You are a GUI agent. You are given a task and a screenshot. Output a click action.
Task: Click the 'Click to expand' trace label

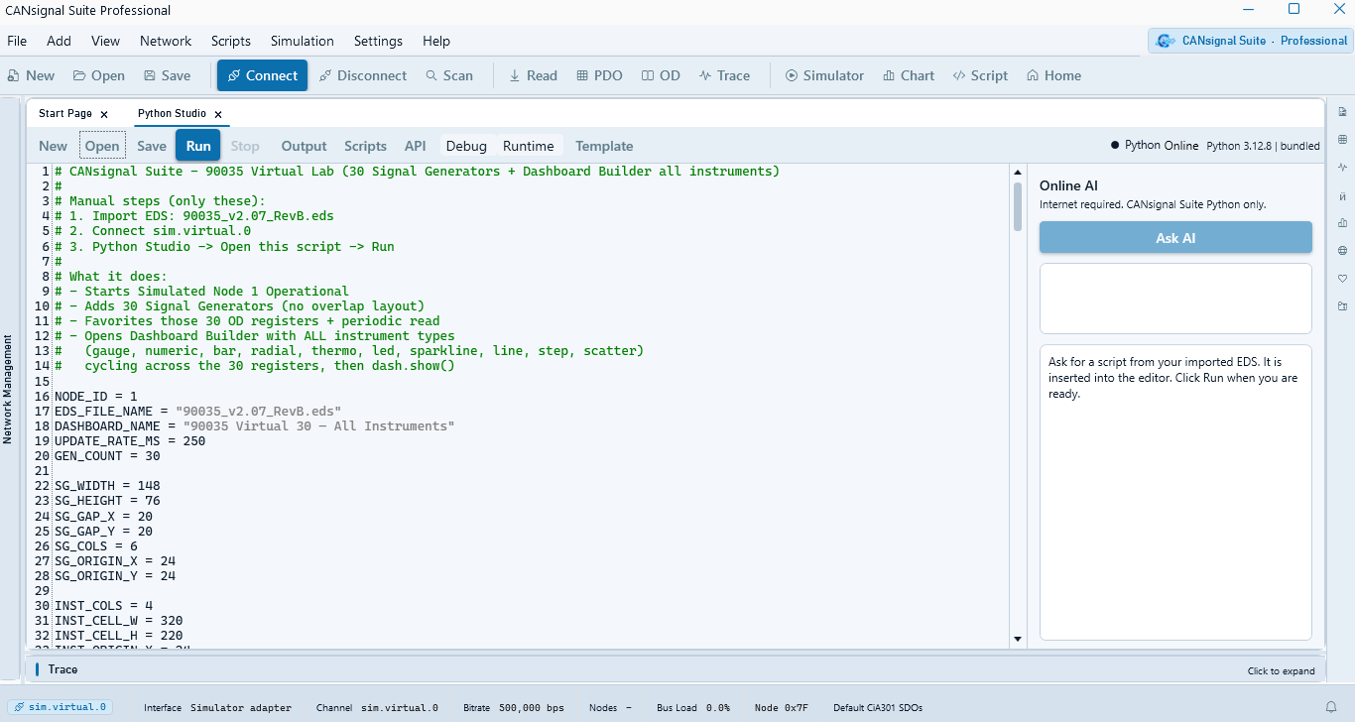point(1282,671)
